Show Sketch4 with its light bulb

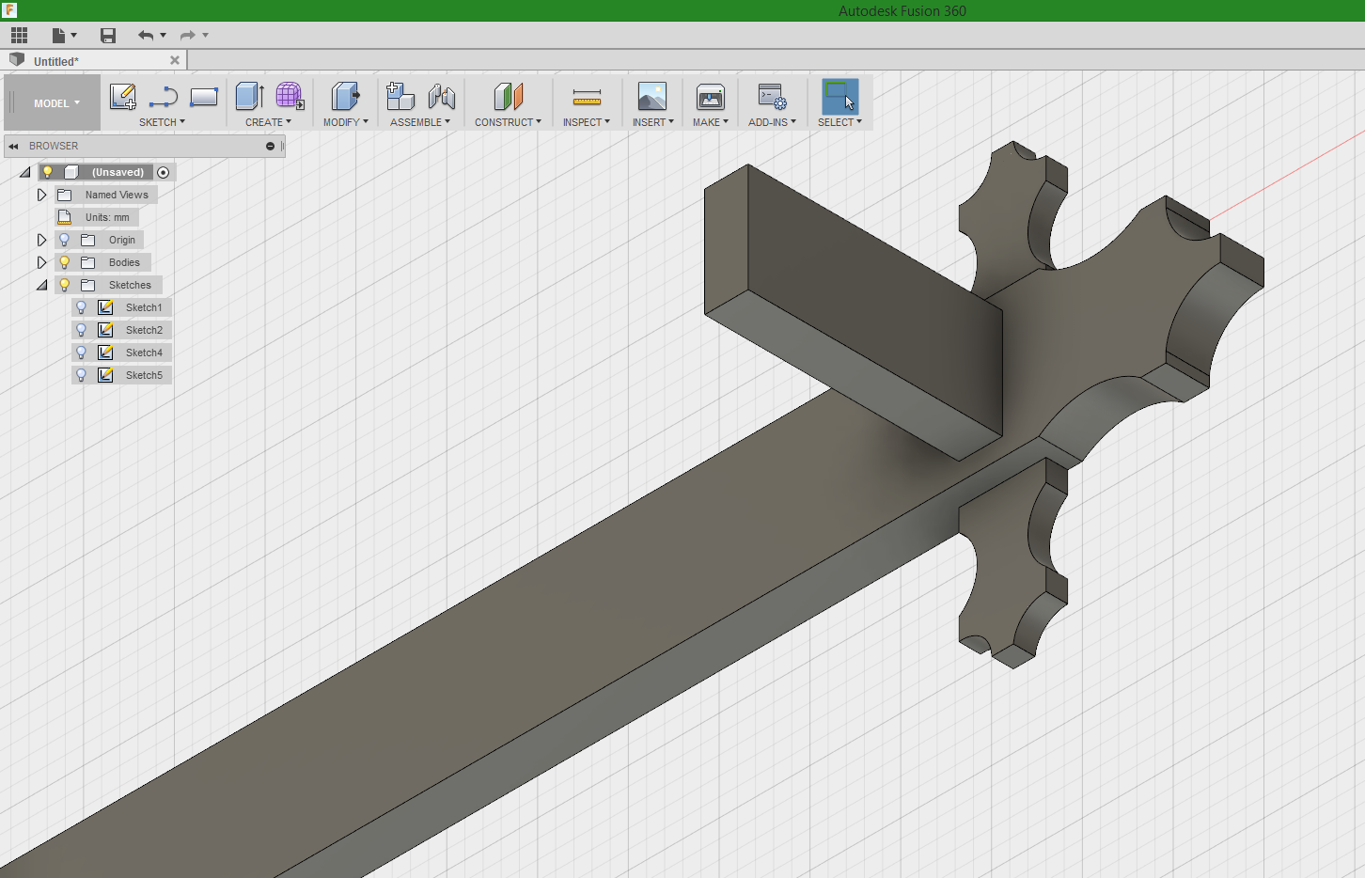[82, 353]
